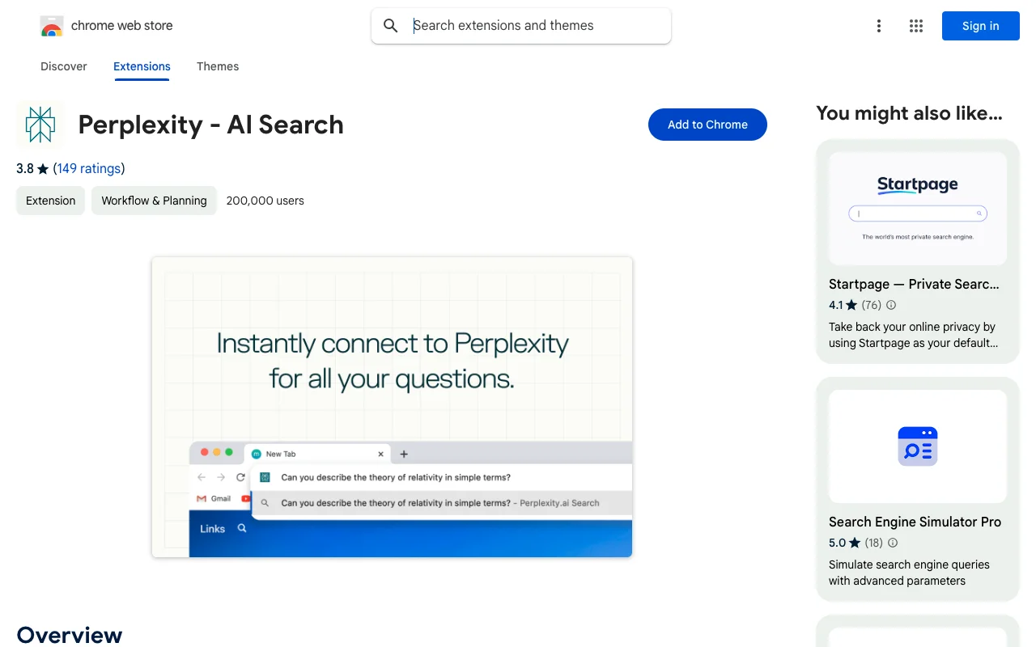Click the info icon beside Search Engine Simulator rating
The width and height of the screenshot is (1036, 647).
point(892,543)
